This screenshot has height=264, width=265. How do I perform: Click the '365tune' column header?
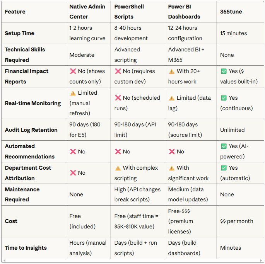click(231, 12)
